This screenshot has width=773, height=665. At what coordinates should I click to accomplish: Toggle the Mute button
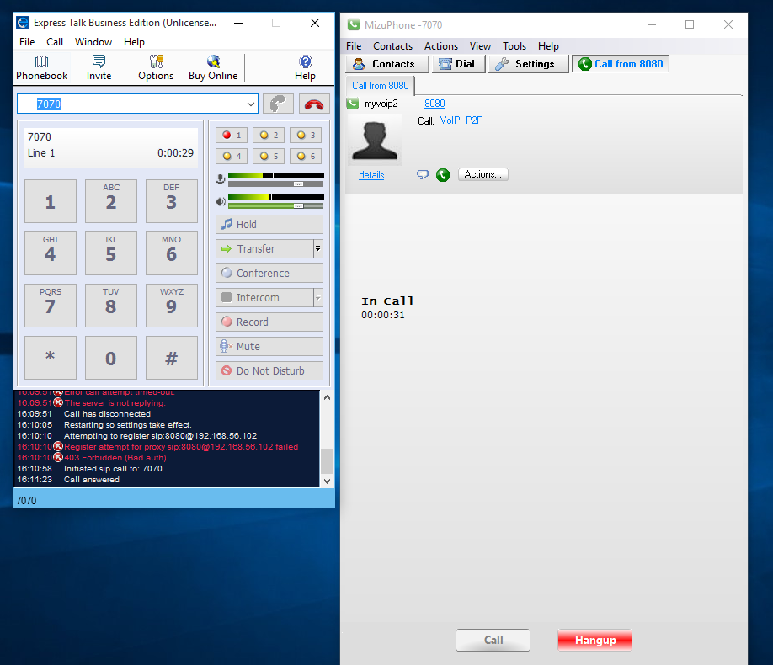point(269,347)
